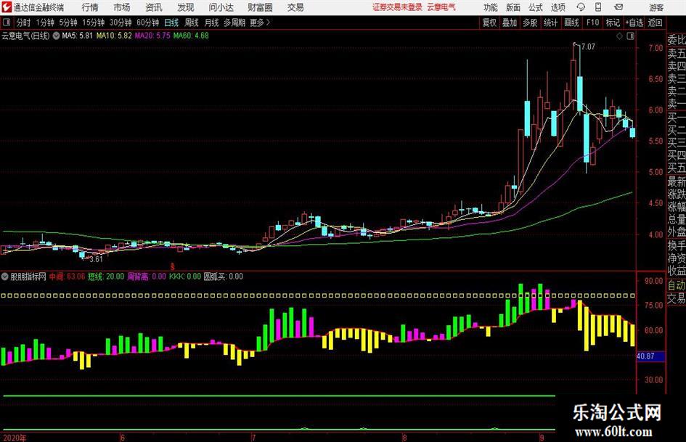Switch to 5分钟 period tab

coord(68,22)
